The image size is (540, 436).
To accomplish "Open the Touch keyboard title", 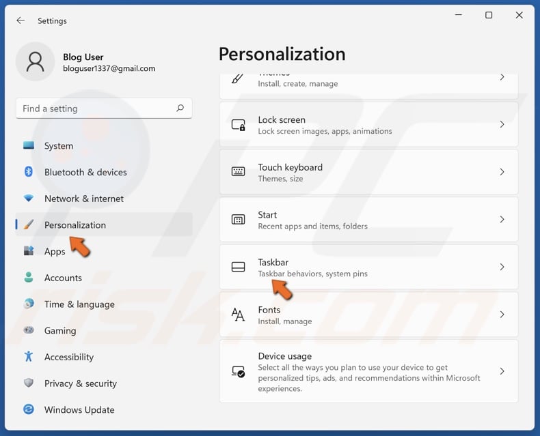I will tap(291, 167).
